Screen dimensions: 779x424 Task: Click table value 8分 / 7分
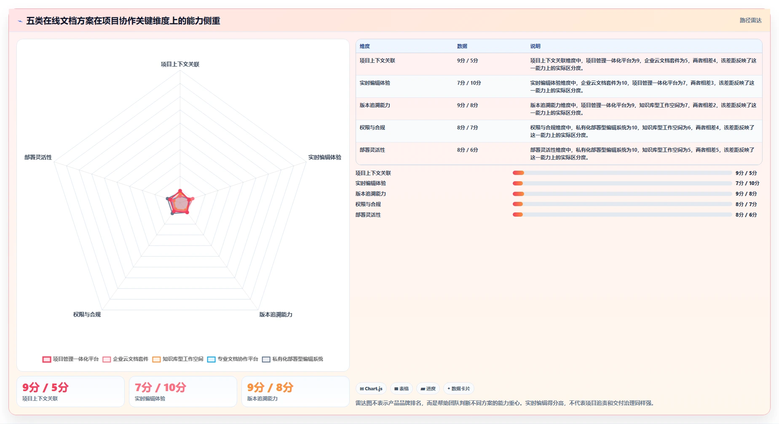tap(468, 128)
